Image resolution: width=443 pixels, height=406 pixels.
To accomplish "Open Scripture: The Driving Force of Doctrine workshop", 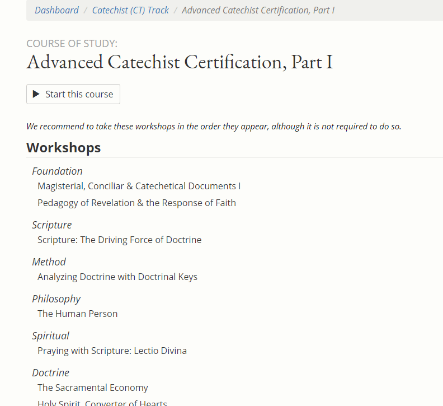I will 120,240.
